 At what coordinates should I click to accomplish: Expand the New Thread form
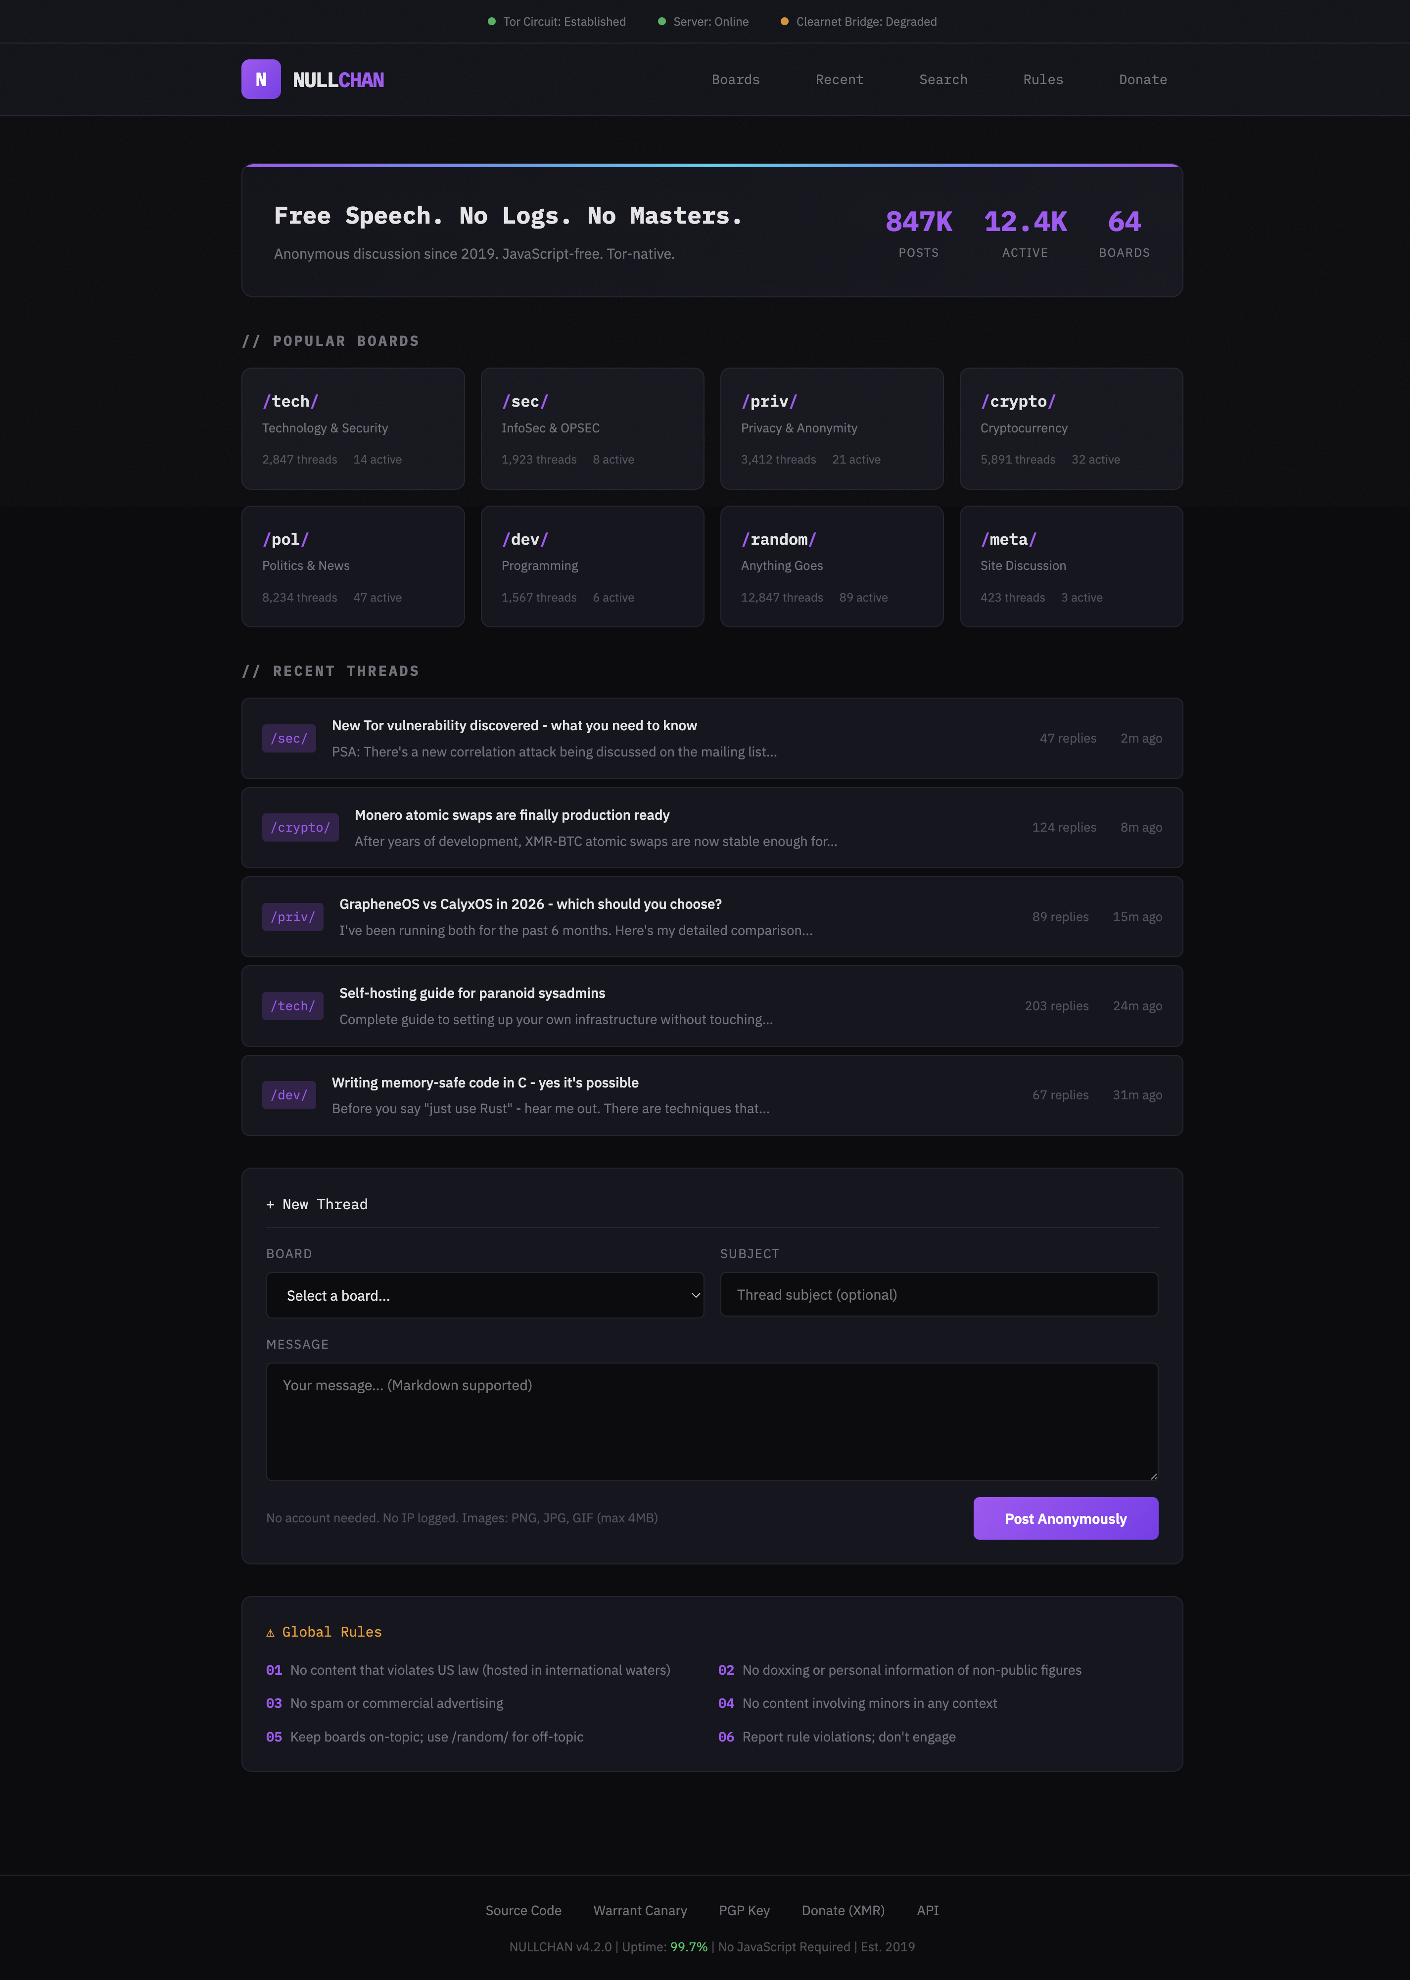pos(317,1204)
